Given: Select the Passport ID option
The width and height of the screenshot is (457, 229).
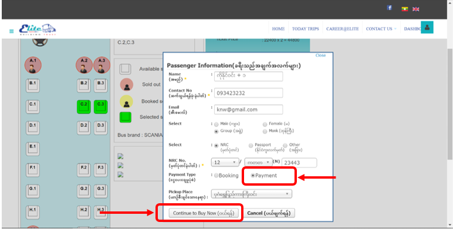Looking at the screenshot, I should click(x=250, y=145).
